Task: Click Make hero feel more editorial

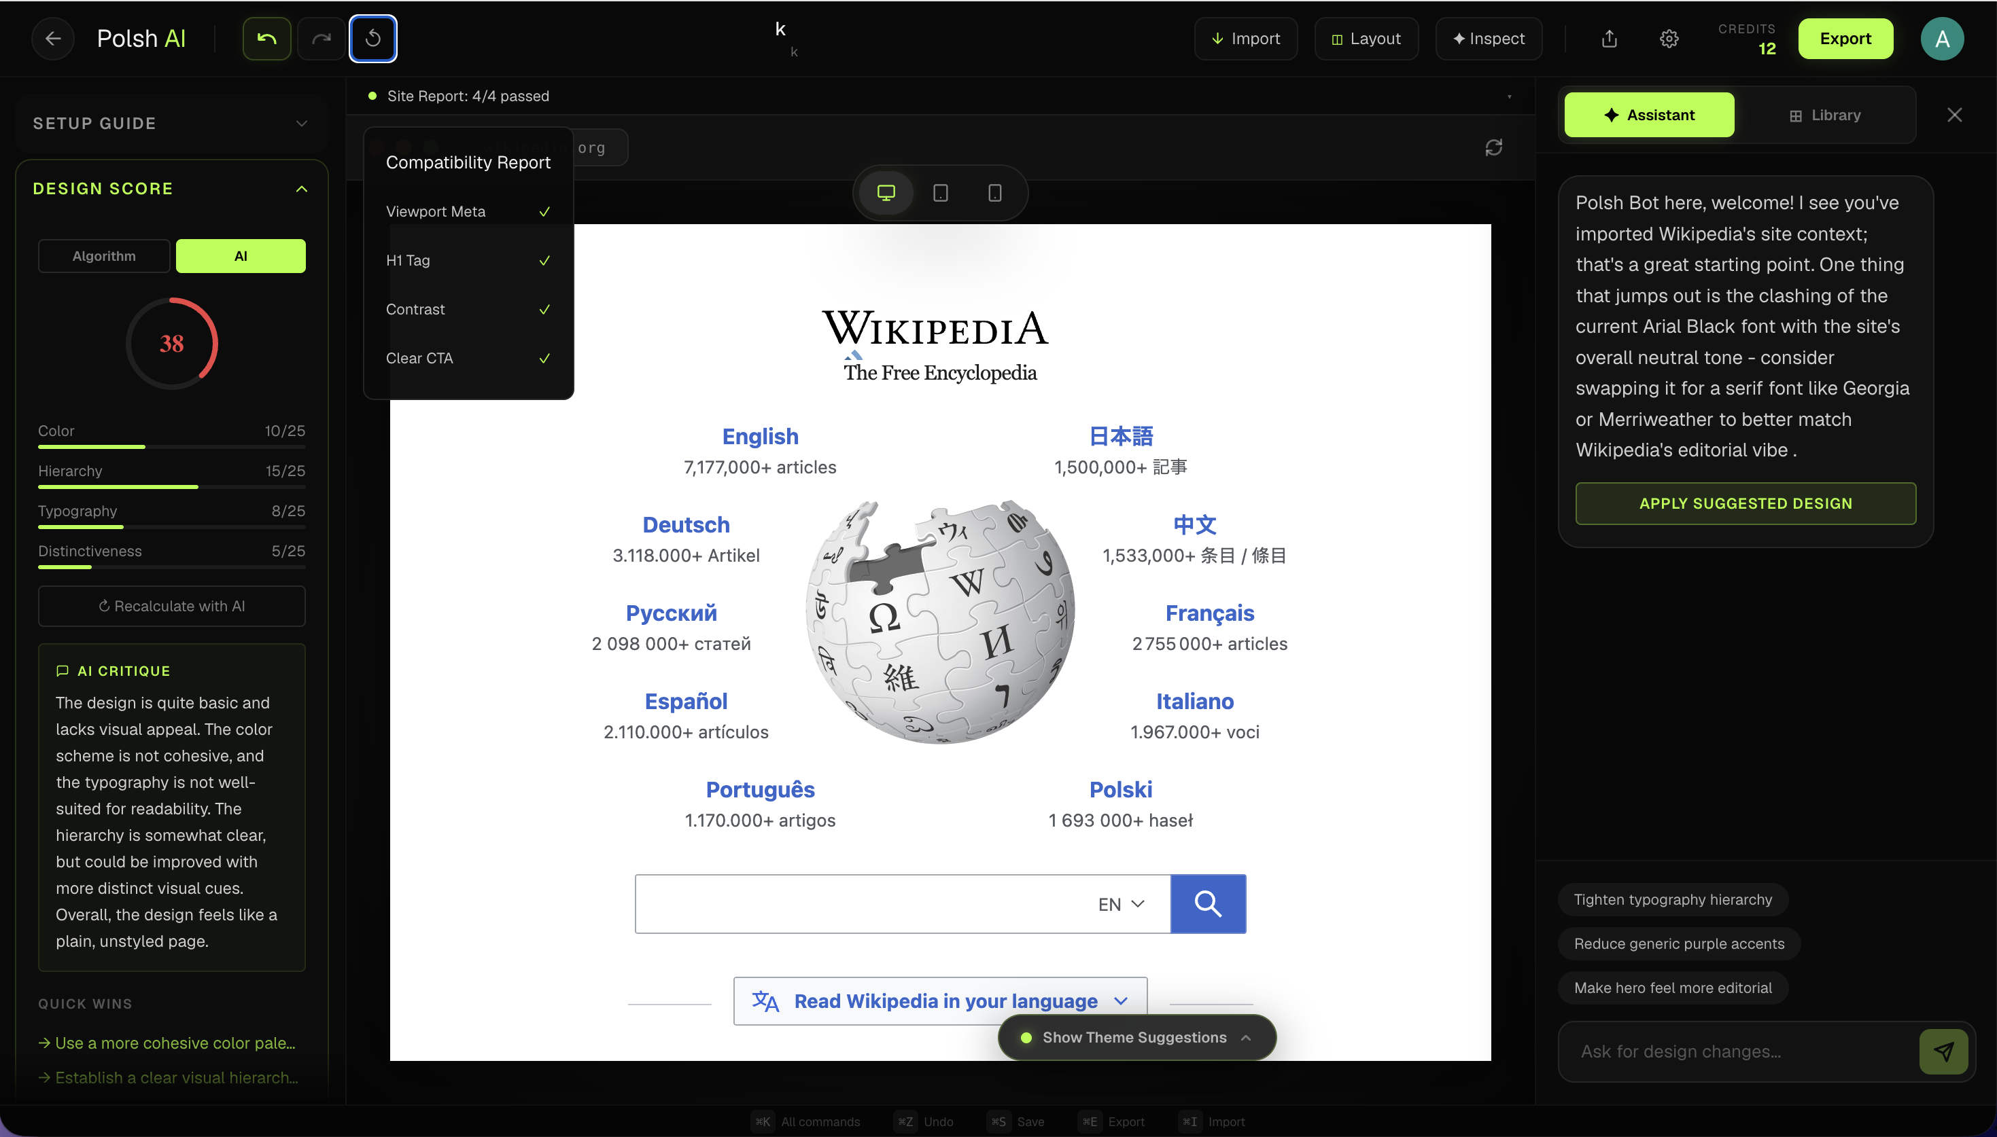Action: tap(1672, 988)
